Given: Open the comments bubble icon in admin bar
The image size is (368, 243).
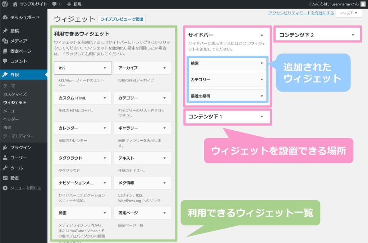Looking at the screenshot, I should (54, 4).
